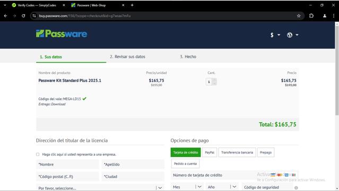Viewport: 339px width, 191px height.
Task: Open a new browser tab
Action: tap(132, 5)
